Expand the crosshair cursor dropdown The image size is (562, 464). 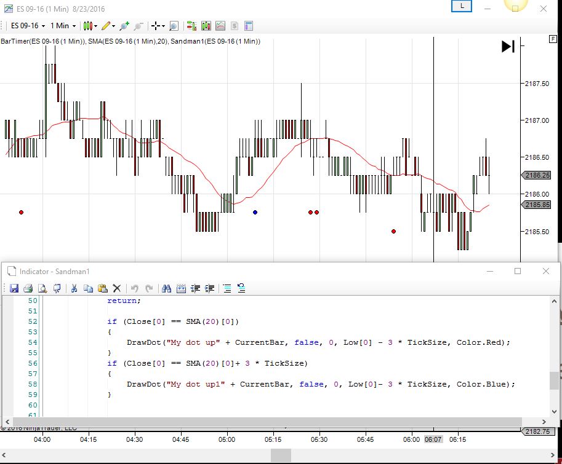click(x=163, y=26)
